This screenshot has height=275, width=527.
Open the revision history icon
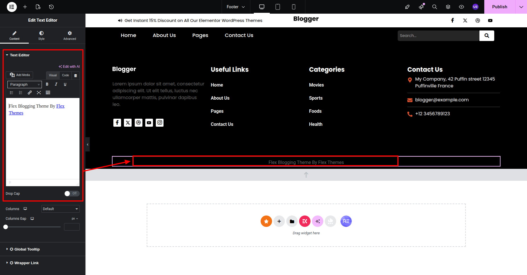(x=51, y=7)
